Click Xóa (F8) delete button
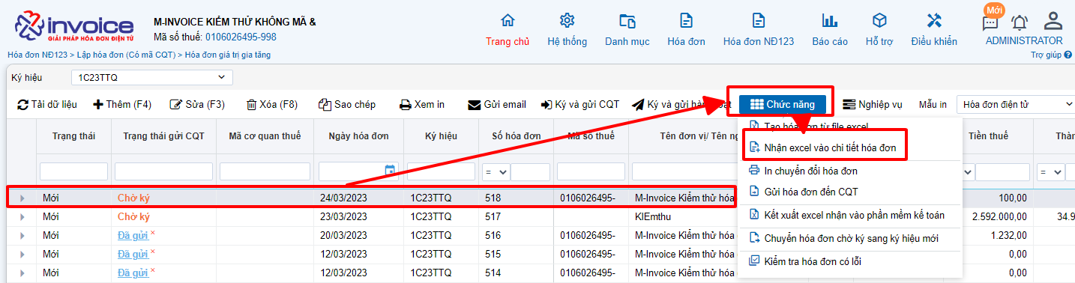The width and height of the screenshot is (1075, 283). [x=272, y=105]
